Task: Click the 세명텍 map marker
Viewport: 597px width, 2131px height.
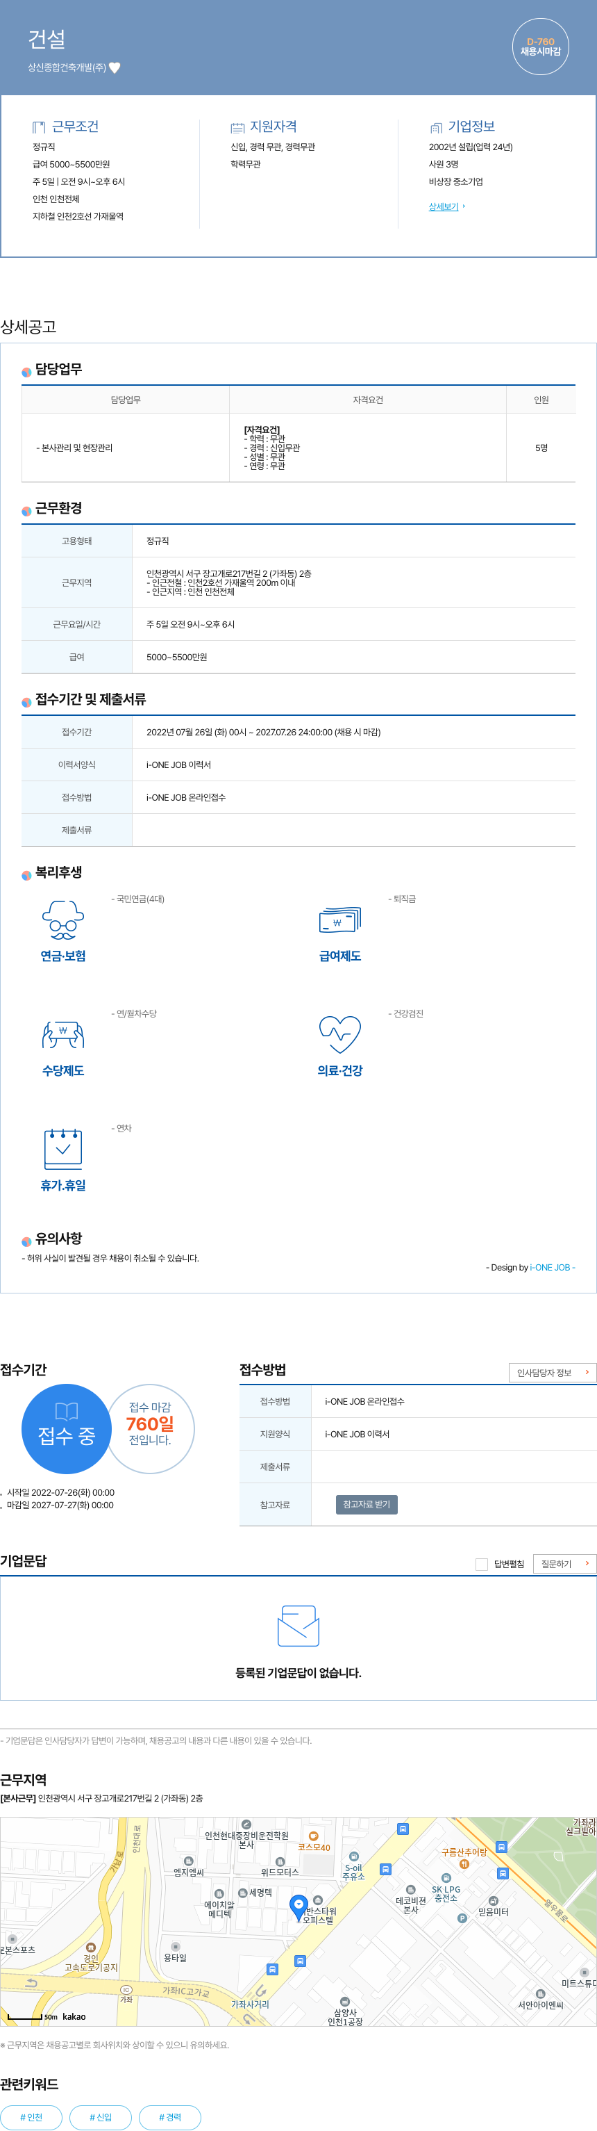Action: point(243,1892)
